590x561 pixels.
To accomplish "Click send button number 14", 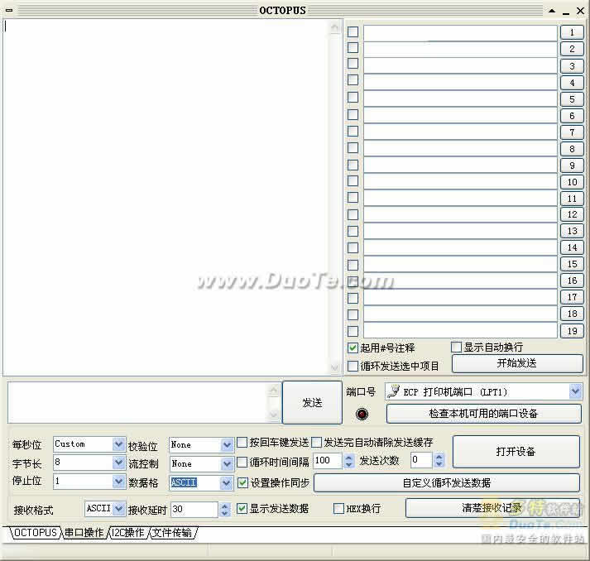I will coord(572,247).
